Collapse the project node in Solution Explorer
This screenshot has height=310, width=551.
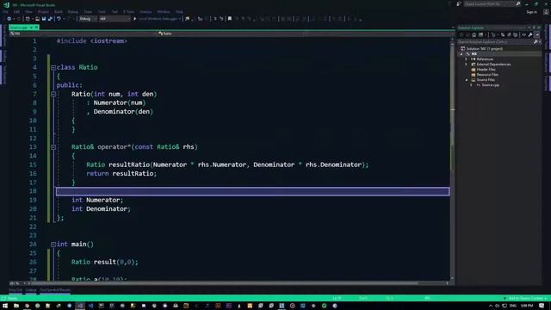point(461,54)
